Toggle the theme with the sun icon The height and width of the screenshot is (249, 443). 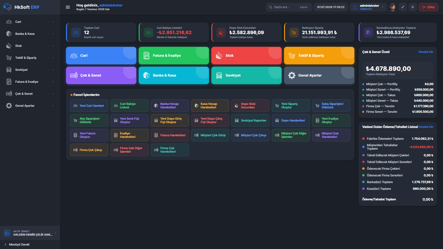[413, 7]
